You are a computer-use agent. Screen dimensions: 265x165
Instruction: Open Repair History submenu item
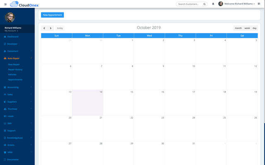click(x=15, y=70)
